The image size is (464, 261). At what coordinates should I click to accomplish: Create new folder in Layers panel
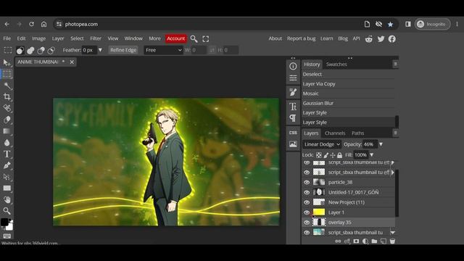point(374,241)
